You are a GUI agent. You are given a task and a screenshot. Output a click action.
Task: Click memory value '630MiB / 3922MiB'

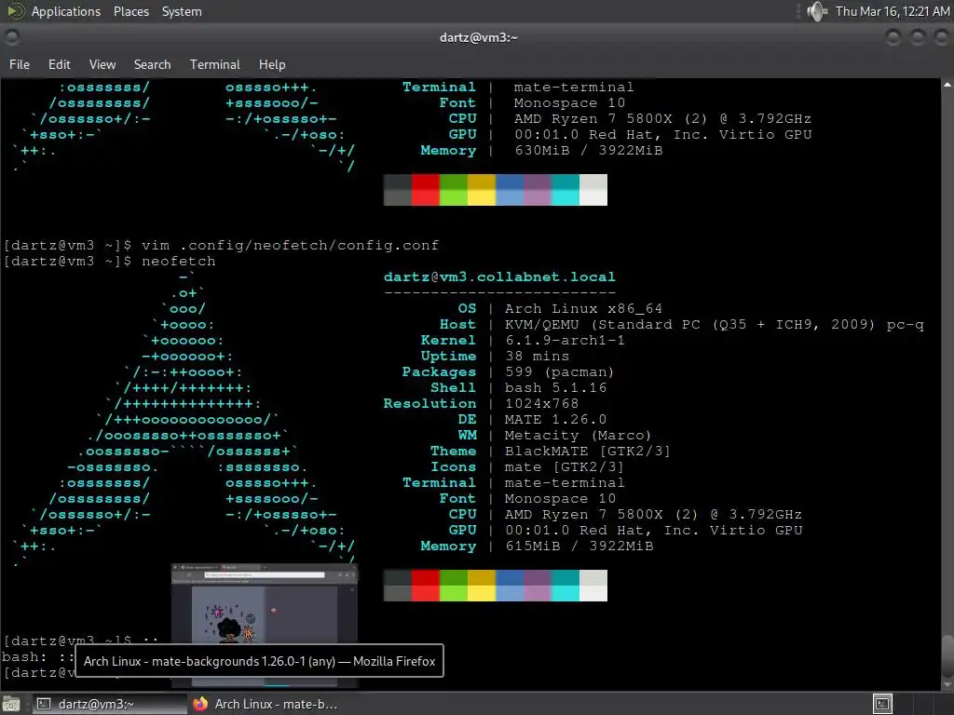pos(589,150)
